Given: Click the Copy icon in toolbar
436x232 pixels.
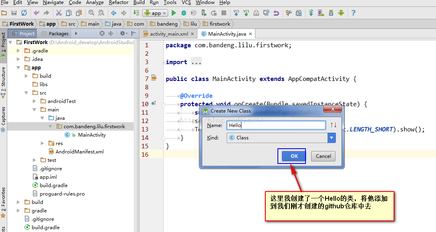Looking at the screenshot, I should [69, 13].
